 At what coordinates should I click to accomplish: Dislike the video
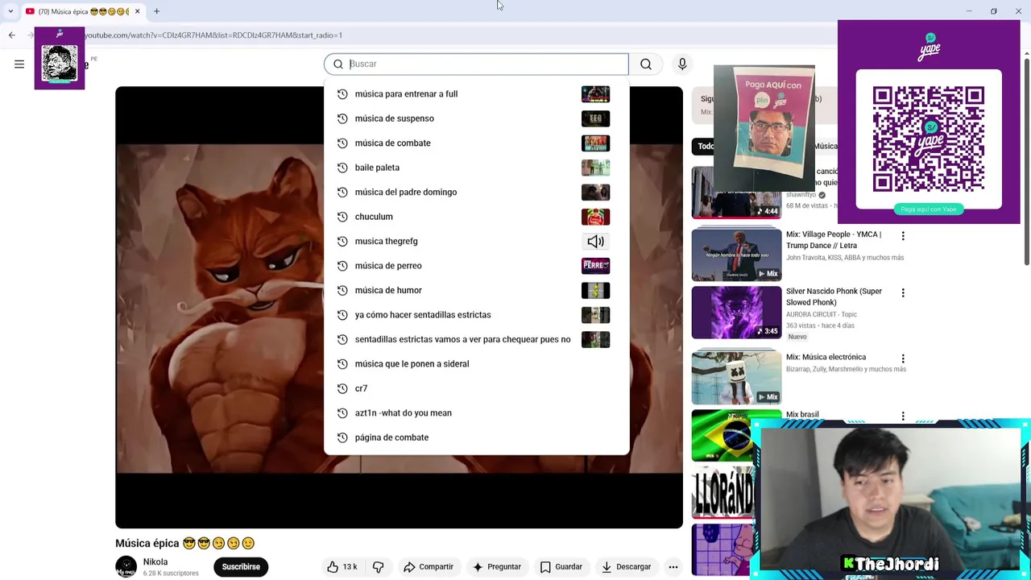tap(378, 567)
